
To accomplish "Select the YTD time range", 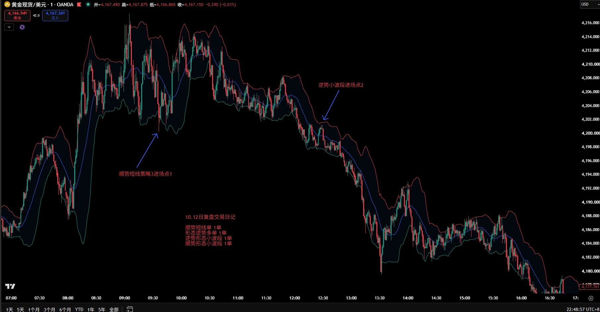I will coord(79,309).
